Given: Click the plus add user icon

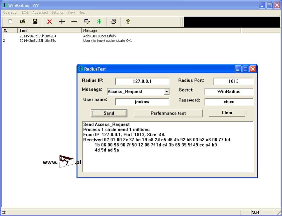Looking at the screenshot, I should pyautogui.click(x=62, y=22).
